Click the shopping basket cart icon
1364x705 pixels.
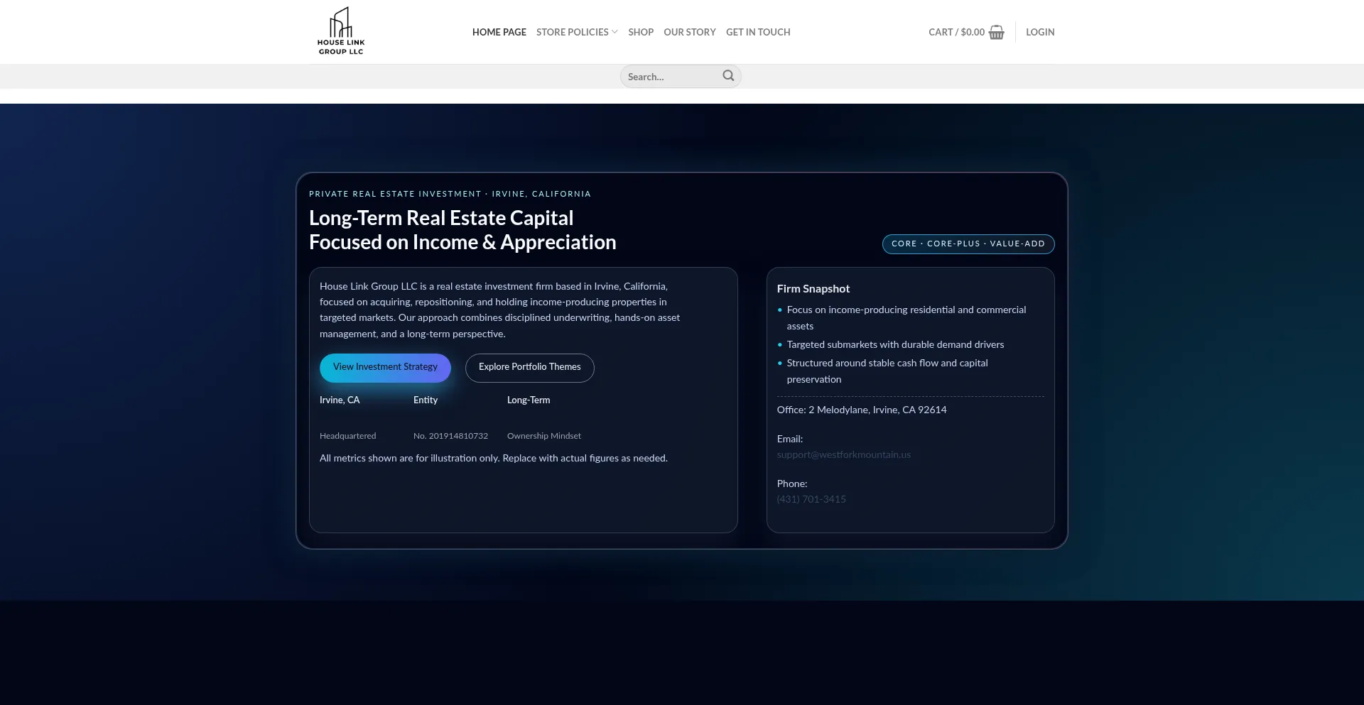(997, 33)
